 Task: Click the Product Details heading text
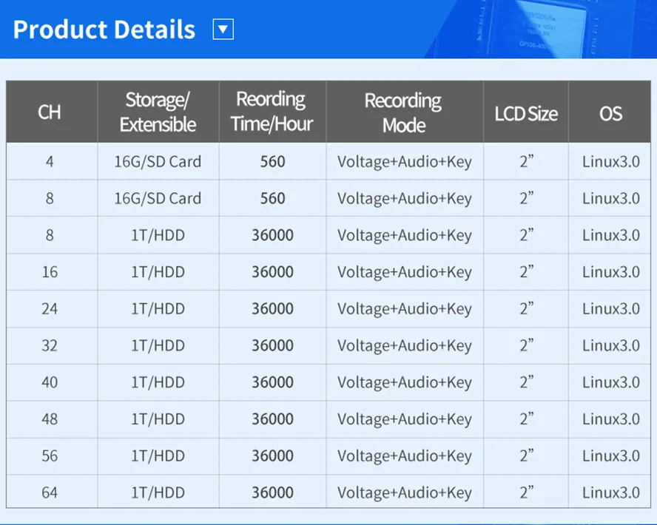click(104, 30)
